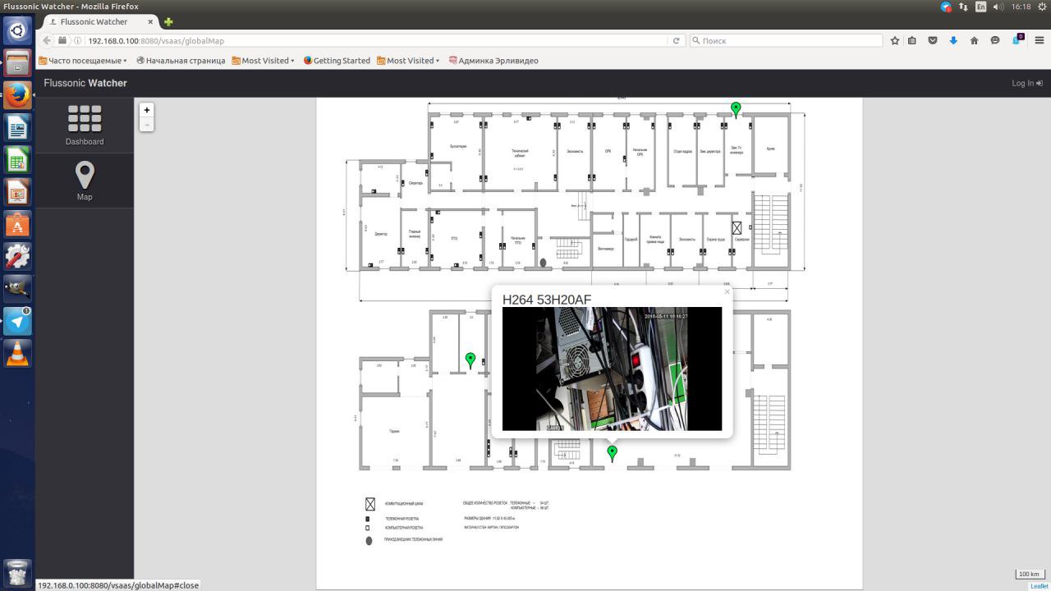This screenshot has width=1051, height=591.
Task: Show bookmarks list icon
Action: coord(911,40)
